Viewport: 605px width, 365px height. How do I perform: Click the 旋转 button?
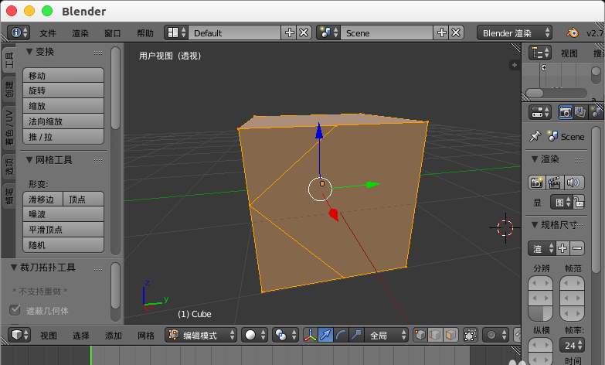pyautogui.click(x=63, y=90)
